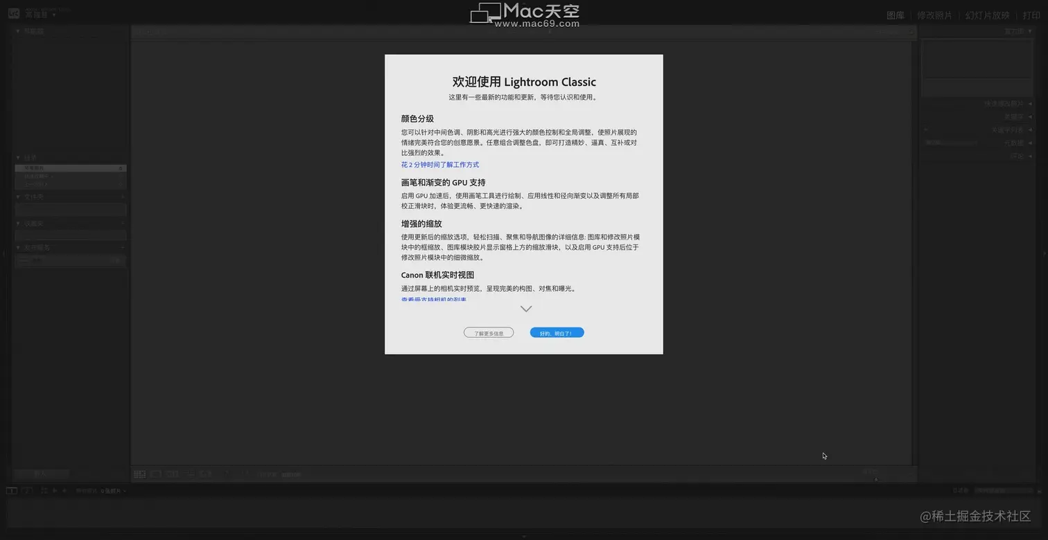Click the down chevron in welcome dialog

pyautogui.click(x=526, y=309)
